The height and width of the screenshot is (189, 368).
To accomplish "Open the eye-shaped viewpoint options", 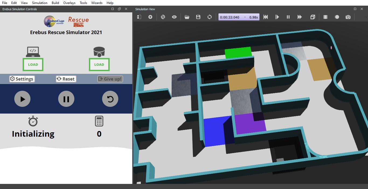I will pos(174,17).
